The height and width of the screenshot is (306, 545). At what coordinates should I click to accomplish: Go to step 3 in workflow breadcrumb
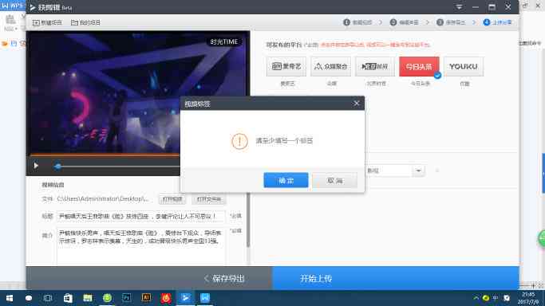pos(451,22)
